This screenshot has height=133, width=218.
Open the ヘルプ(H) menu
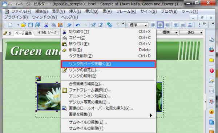point(69,17)
